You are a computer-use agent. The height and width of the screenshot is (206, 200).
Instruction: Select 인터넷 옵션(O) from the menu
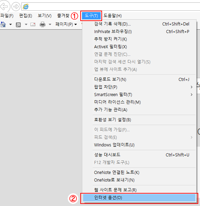tap(139, 198)
